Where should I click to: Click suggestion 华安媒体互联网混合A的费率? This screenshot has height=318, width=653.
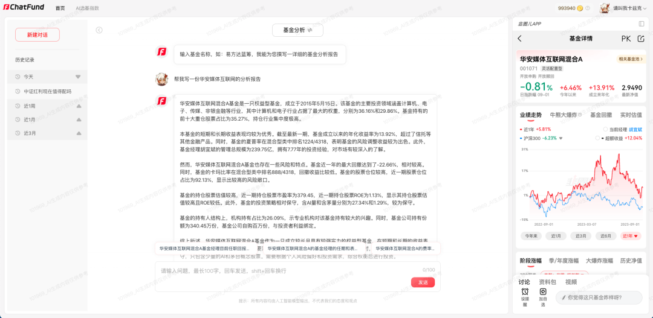click(405, 248)
